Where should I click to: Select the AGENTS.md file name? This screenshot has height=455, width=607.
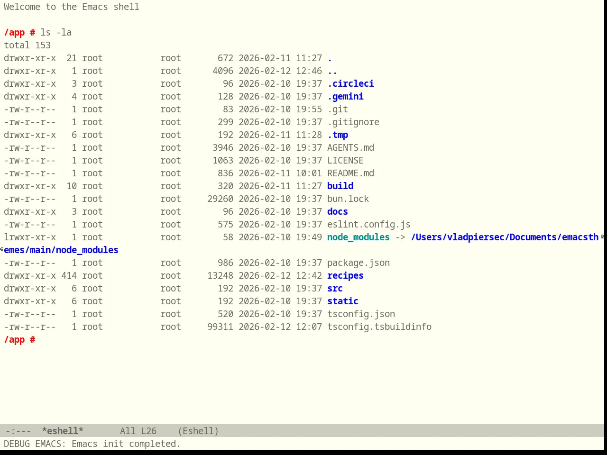point(350,148)
